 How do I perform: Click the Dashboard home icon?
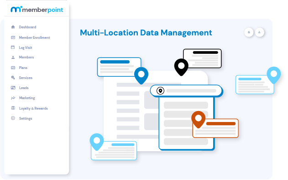[13, 27]
